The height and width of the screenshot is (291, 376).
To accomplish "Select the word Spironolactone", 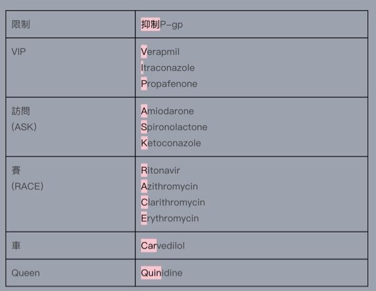I will 174,127.
